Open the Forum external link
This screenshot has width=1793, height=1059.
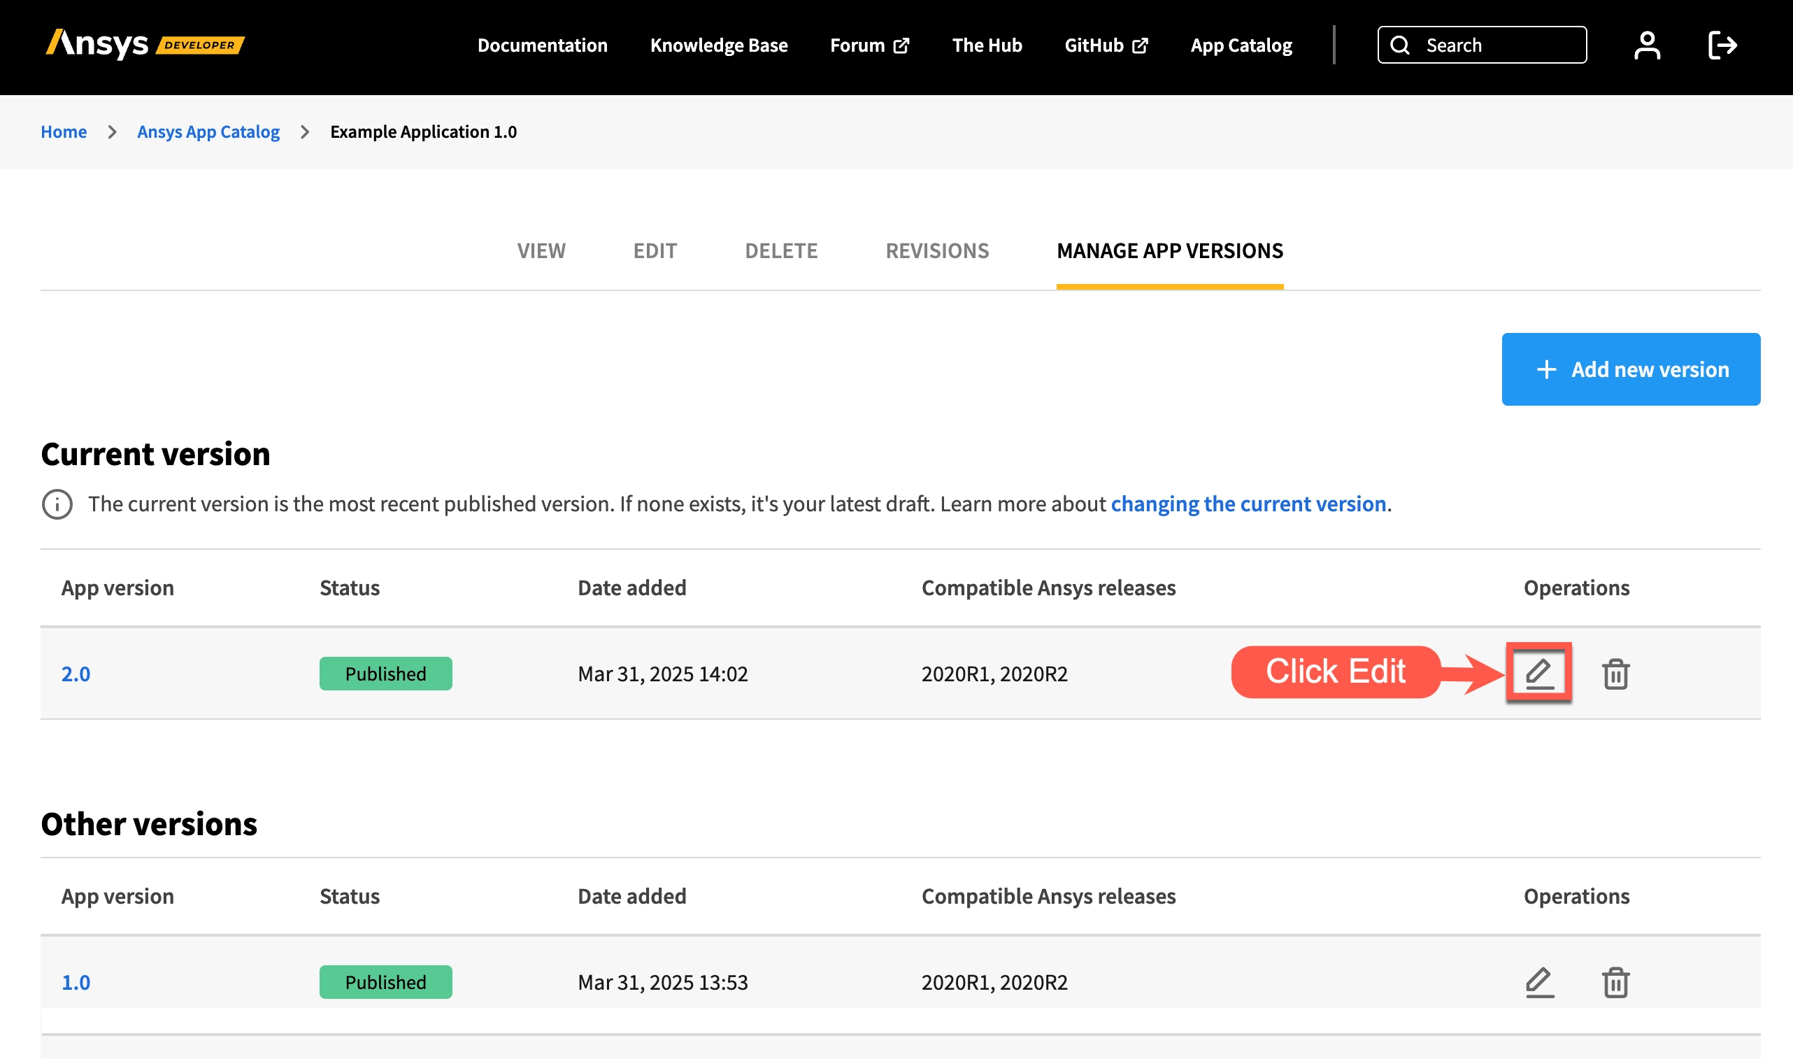pos(869,45)
